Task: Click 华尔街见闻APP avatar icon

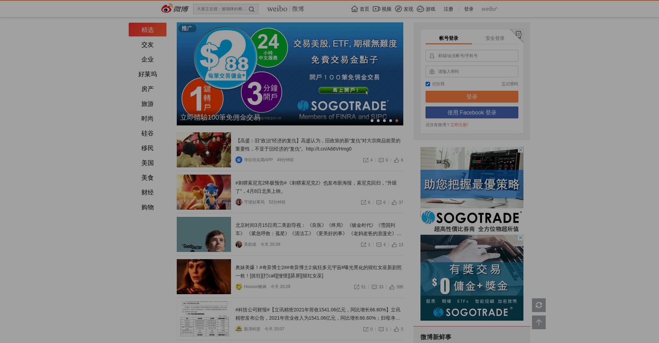Action: click(x=239, y=160)
